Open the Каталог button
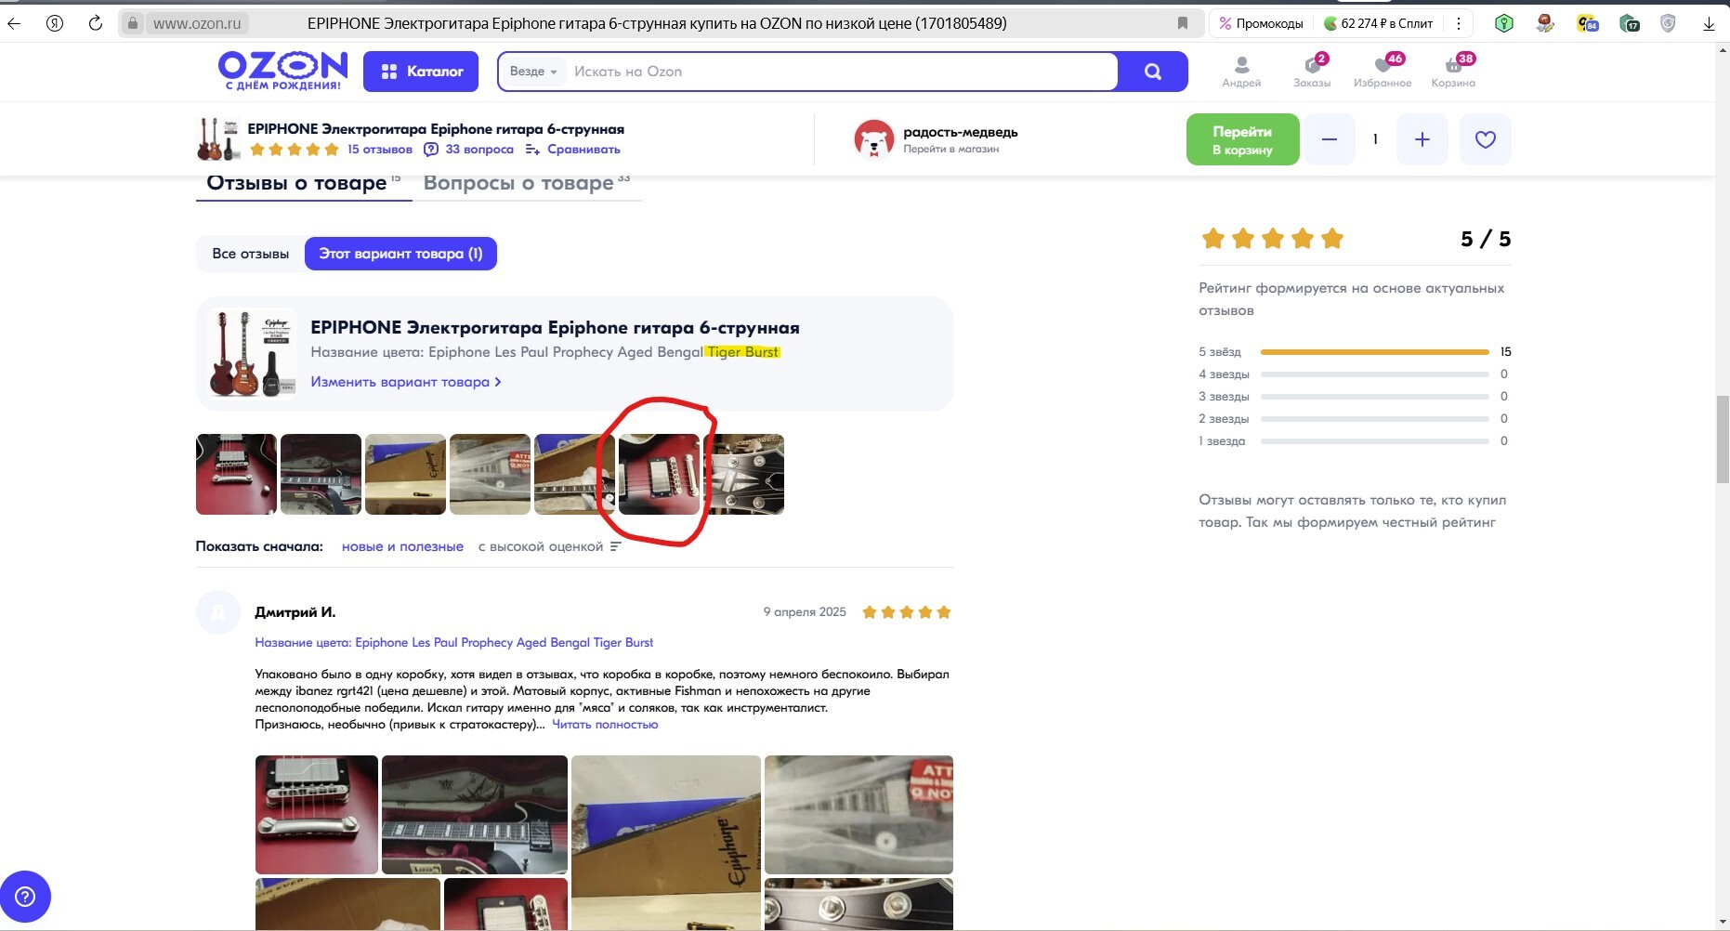This screenshot has width=1730, height=931. pyautogui.click(x=421, y=72)
